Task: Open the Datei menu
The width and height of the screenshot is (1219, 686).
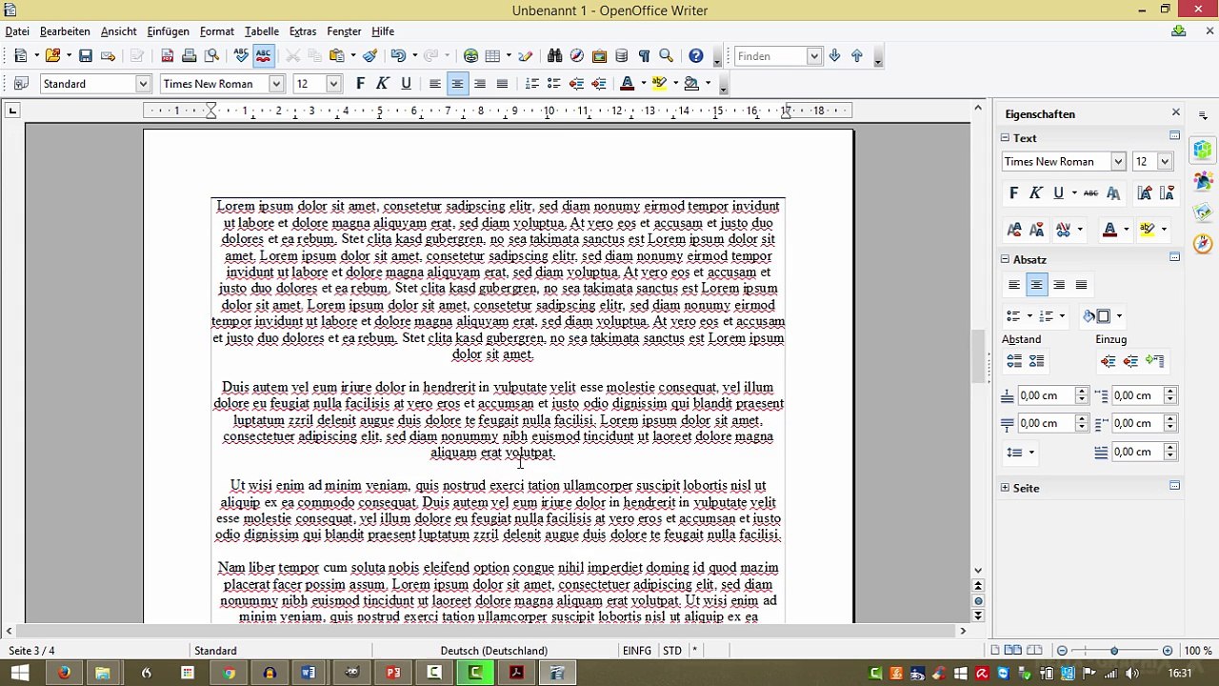Action: coord(17,31)
